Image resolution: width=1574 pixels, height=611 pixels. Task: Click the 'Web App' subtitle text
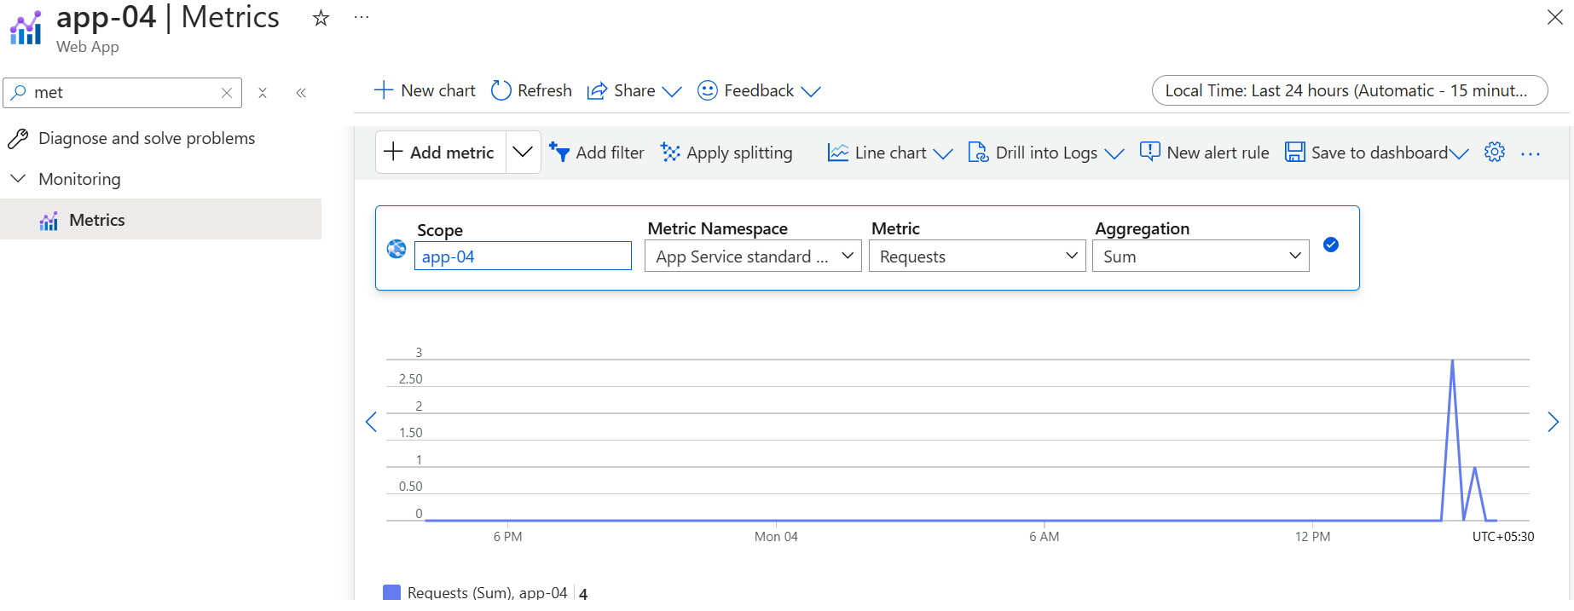[88, 47]
